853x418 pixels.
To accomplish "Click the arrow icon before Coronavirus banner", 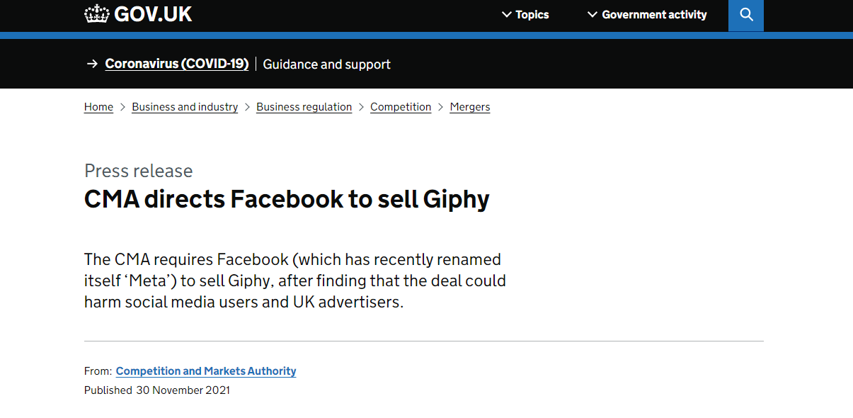I will tap(92, 64).
